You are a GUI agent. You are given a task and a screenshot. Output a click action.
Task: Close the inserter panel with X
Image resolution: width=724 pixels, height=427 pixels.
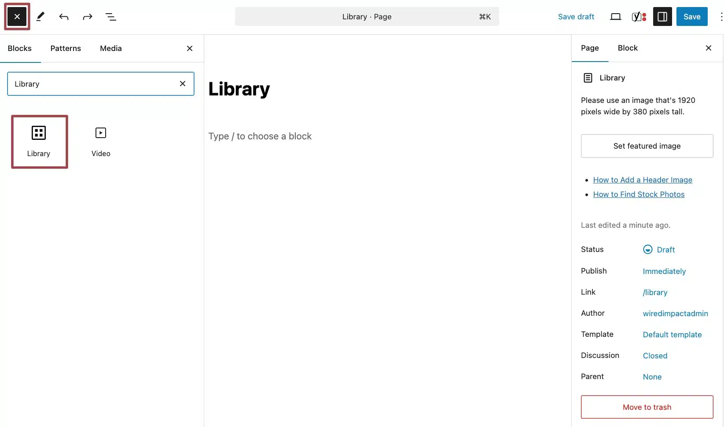pos(190,48)
